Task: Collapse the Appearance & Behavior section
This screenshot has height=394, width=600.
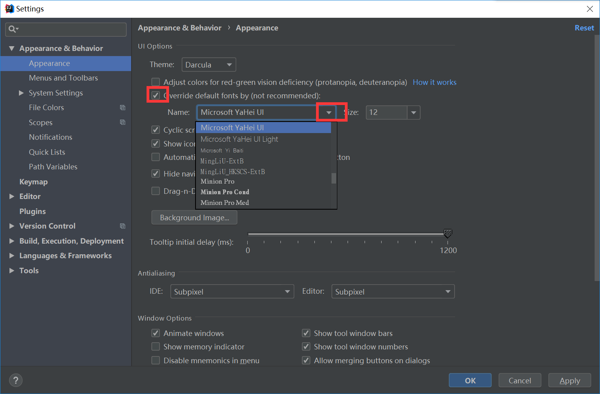Action: tap(11, 48)
